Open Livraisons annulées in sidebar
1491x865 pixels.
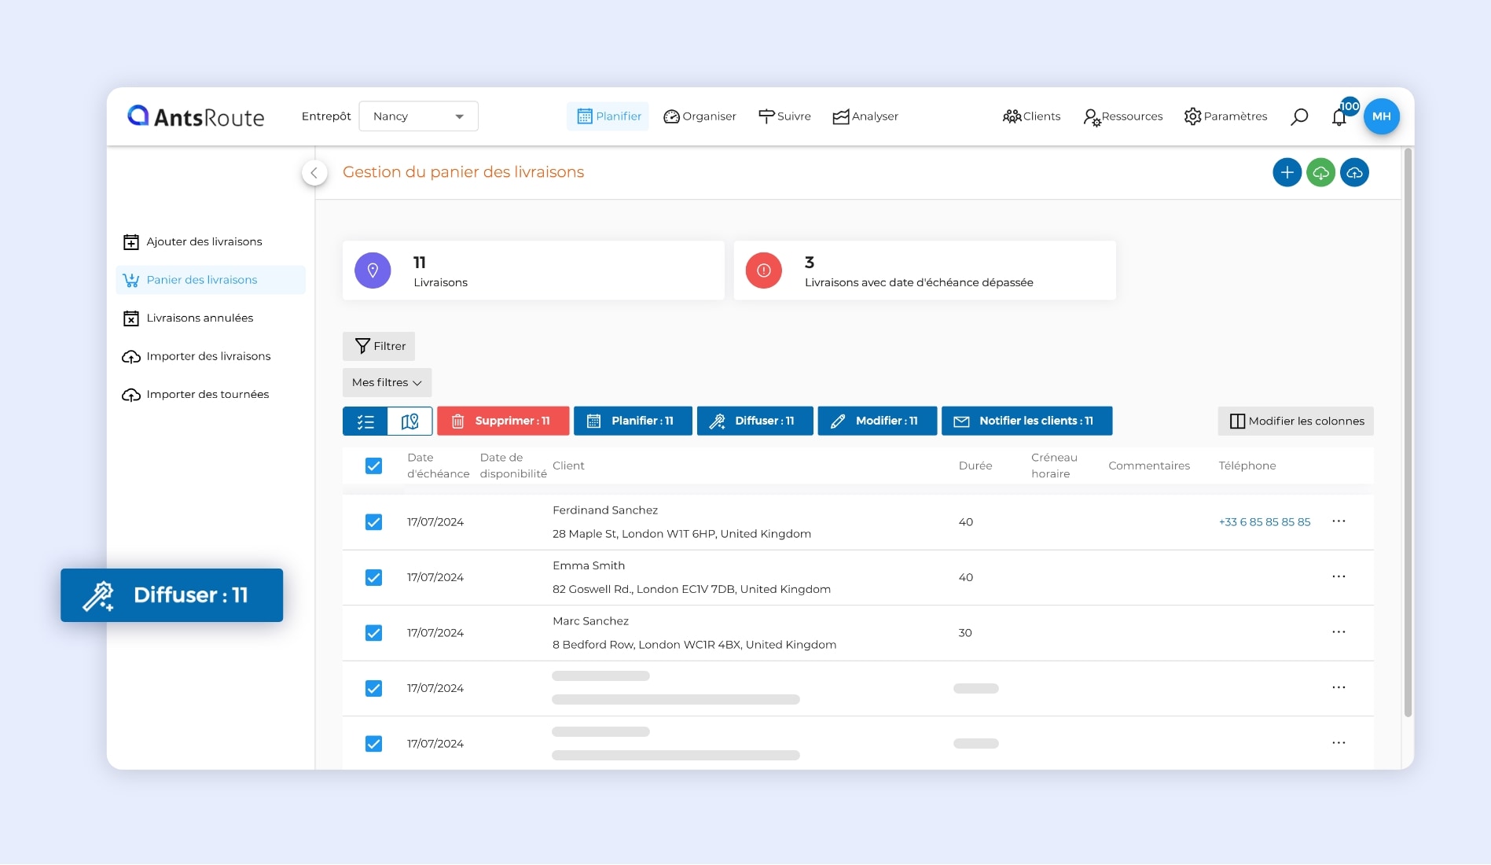(200, 318)
